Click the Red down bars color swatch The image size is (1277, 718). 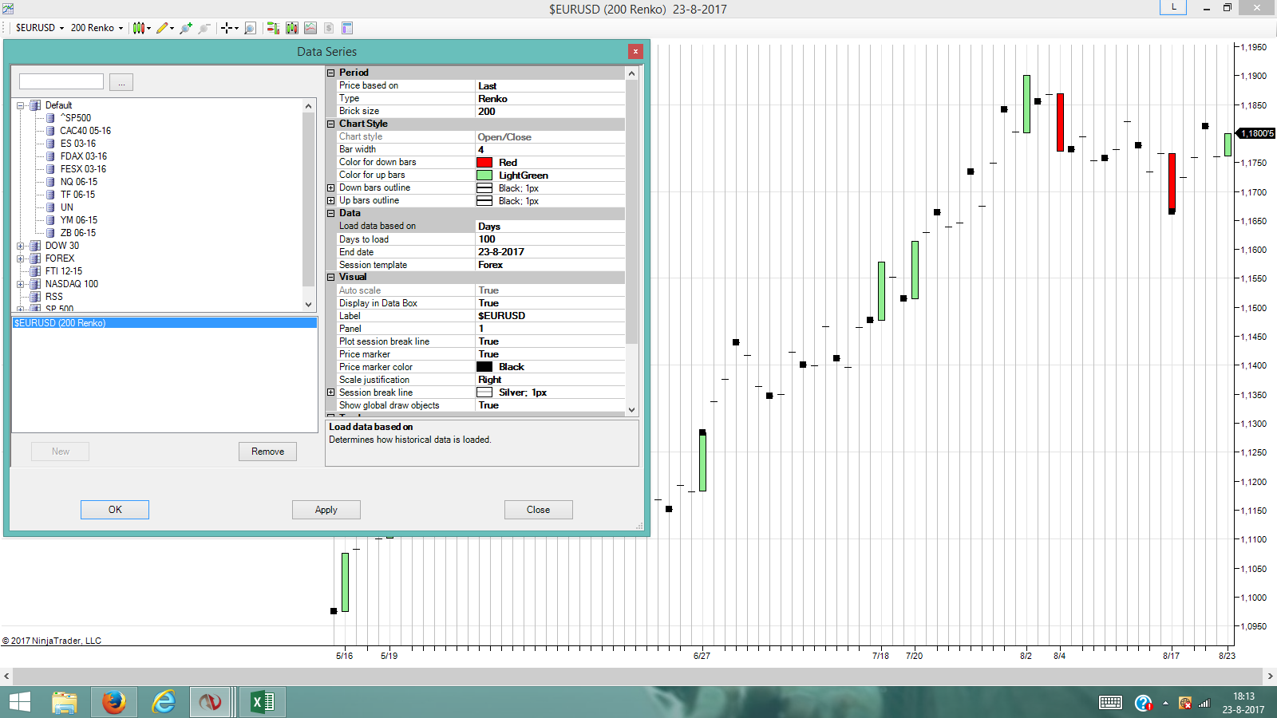(484, 163)
